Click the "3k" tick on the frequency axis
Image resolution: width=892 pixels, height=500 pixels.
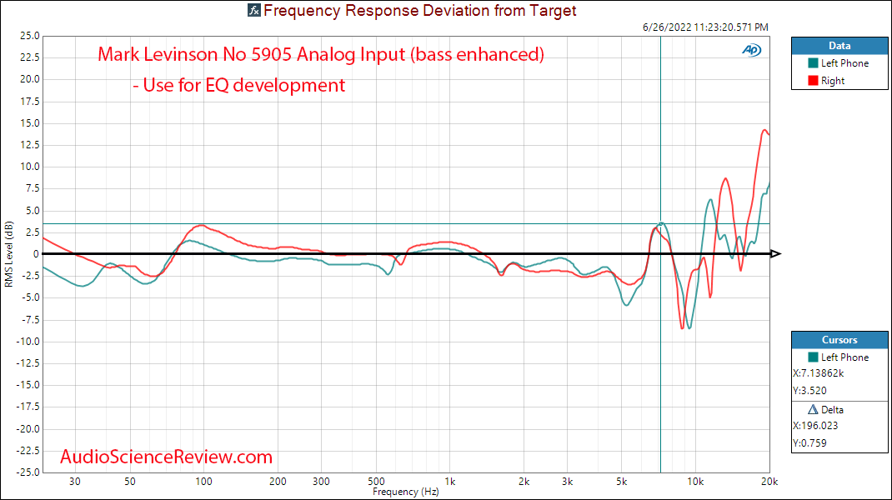567,481
